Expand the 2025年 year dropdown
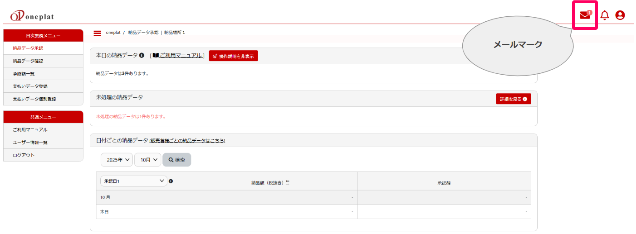Image resolution: width=636 pixels, height=234 pixels. click(x=117, y=160)
